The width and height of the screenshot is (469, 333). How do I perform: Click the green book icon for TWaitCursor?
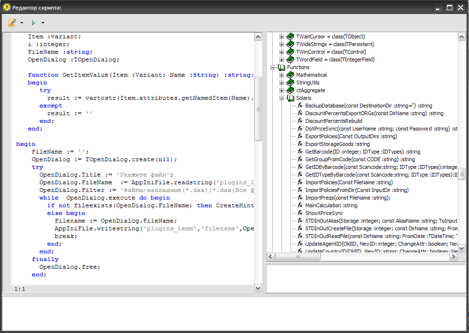pos(290,36)
